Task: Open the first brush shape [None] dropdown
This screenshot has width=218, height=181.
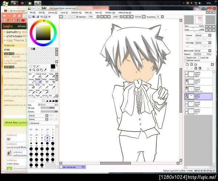Action: point(47,116)
